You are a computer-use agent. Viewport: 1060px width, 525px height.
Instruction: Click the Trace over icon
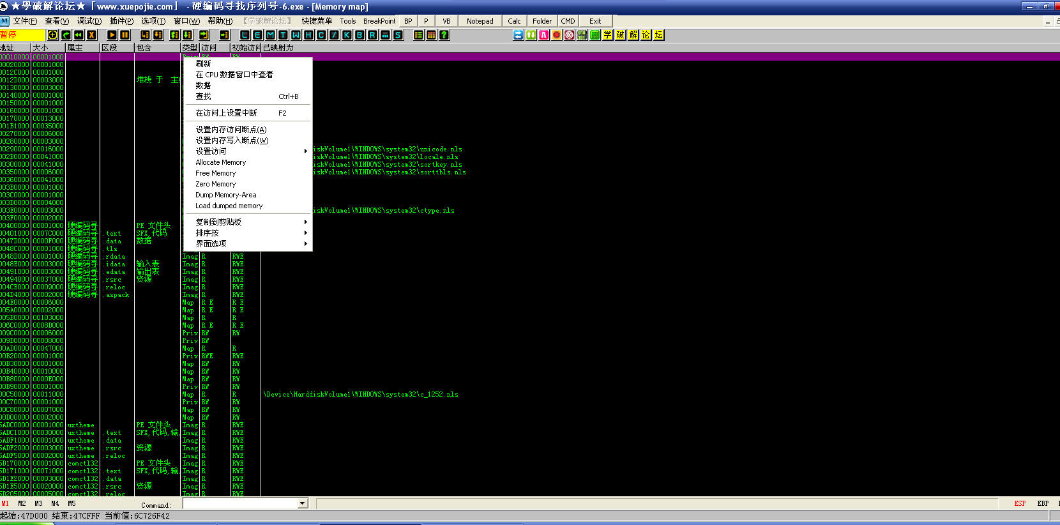(188, 35)
